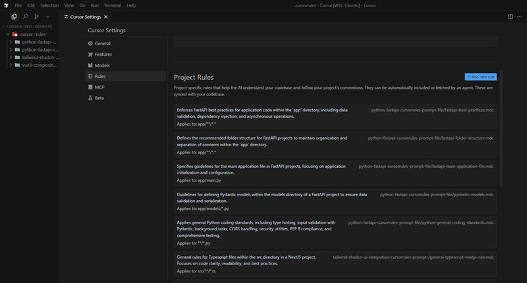This screenshot has height=283, width=527.
Task: Click the Cursor app logo icon
Action: pos(6,5)
